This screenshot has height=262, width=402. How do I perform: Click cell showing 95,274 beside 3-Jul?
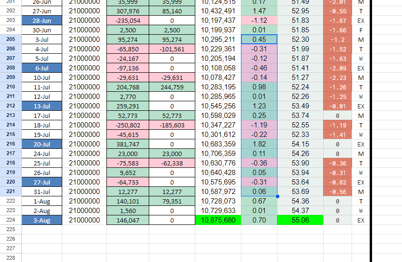[x=128, y=39]
